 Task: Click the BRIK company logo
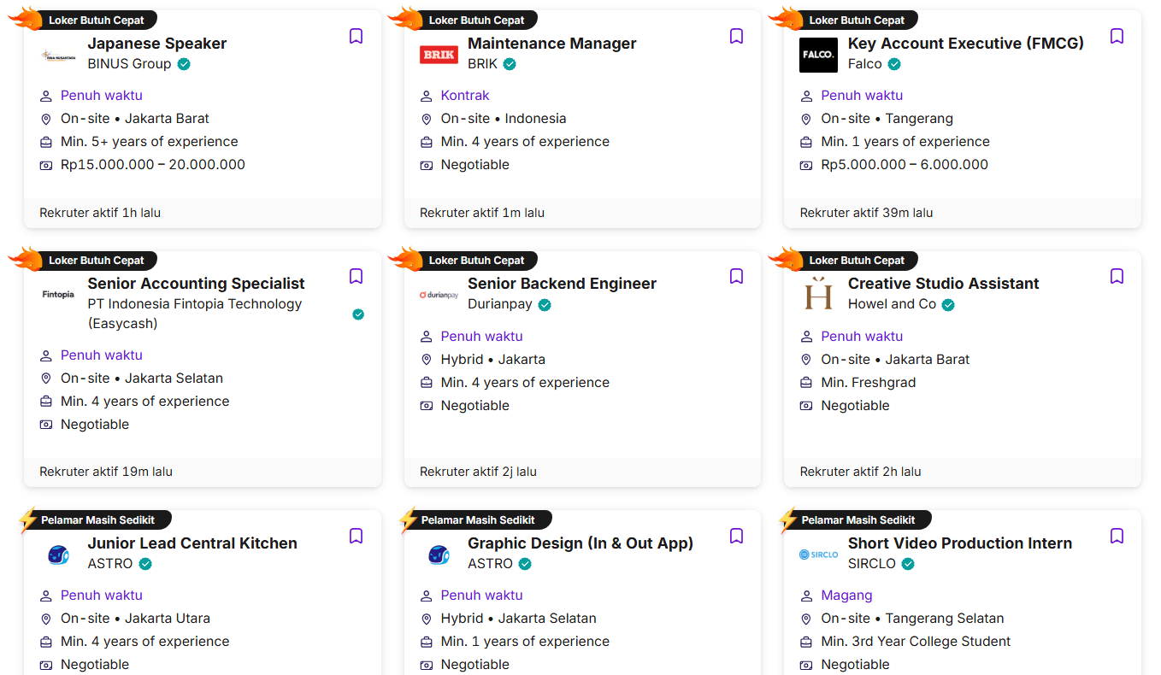(x=439, y=55)
